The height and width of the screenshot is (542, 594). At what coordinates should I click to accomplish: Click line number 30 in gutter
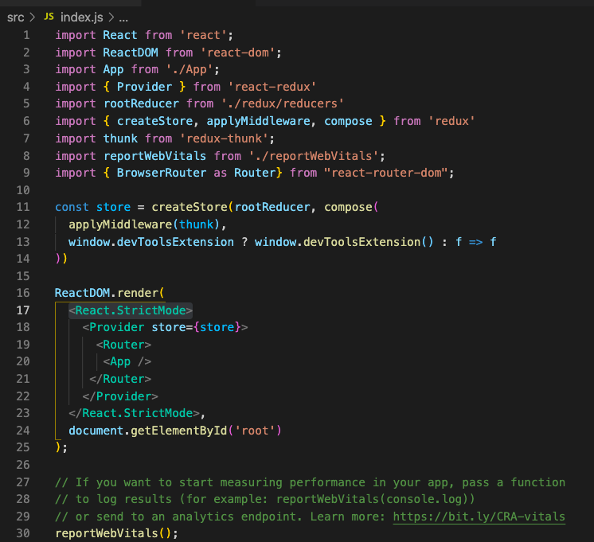click(x=23, y=533)
